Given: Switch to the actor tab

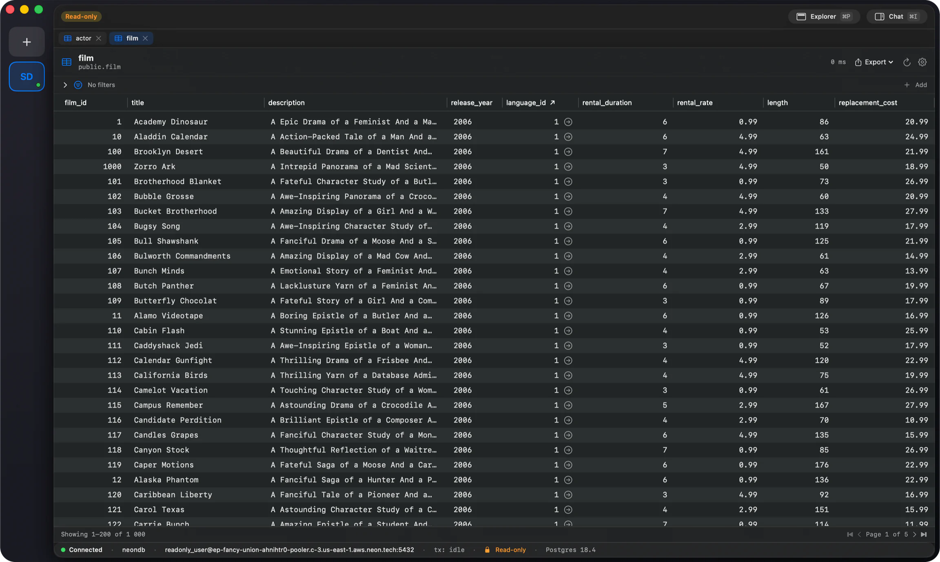Looking at the screenshot, I should (x=83, y=38).
